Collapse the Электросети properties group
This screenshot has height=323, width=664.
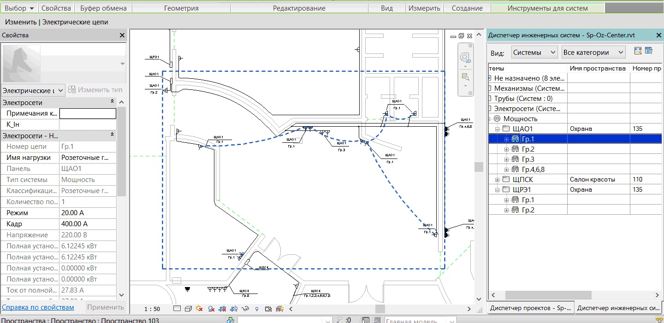112,102
